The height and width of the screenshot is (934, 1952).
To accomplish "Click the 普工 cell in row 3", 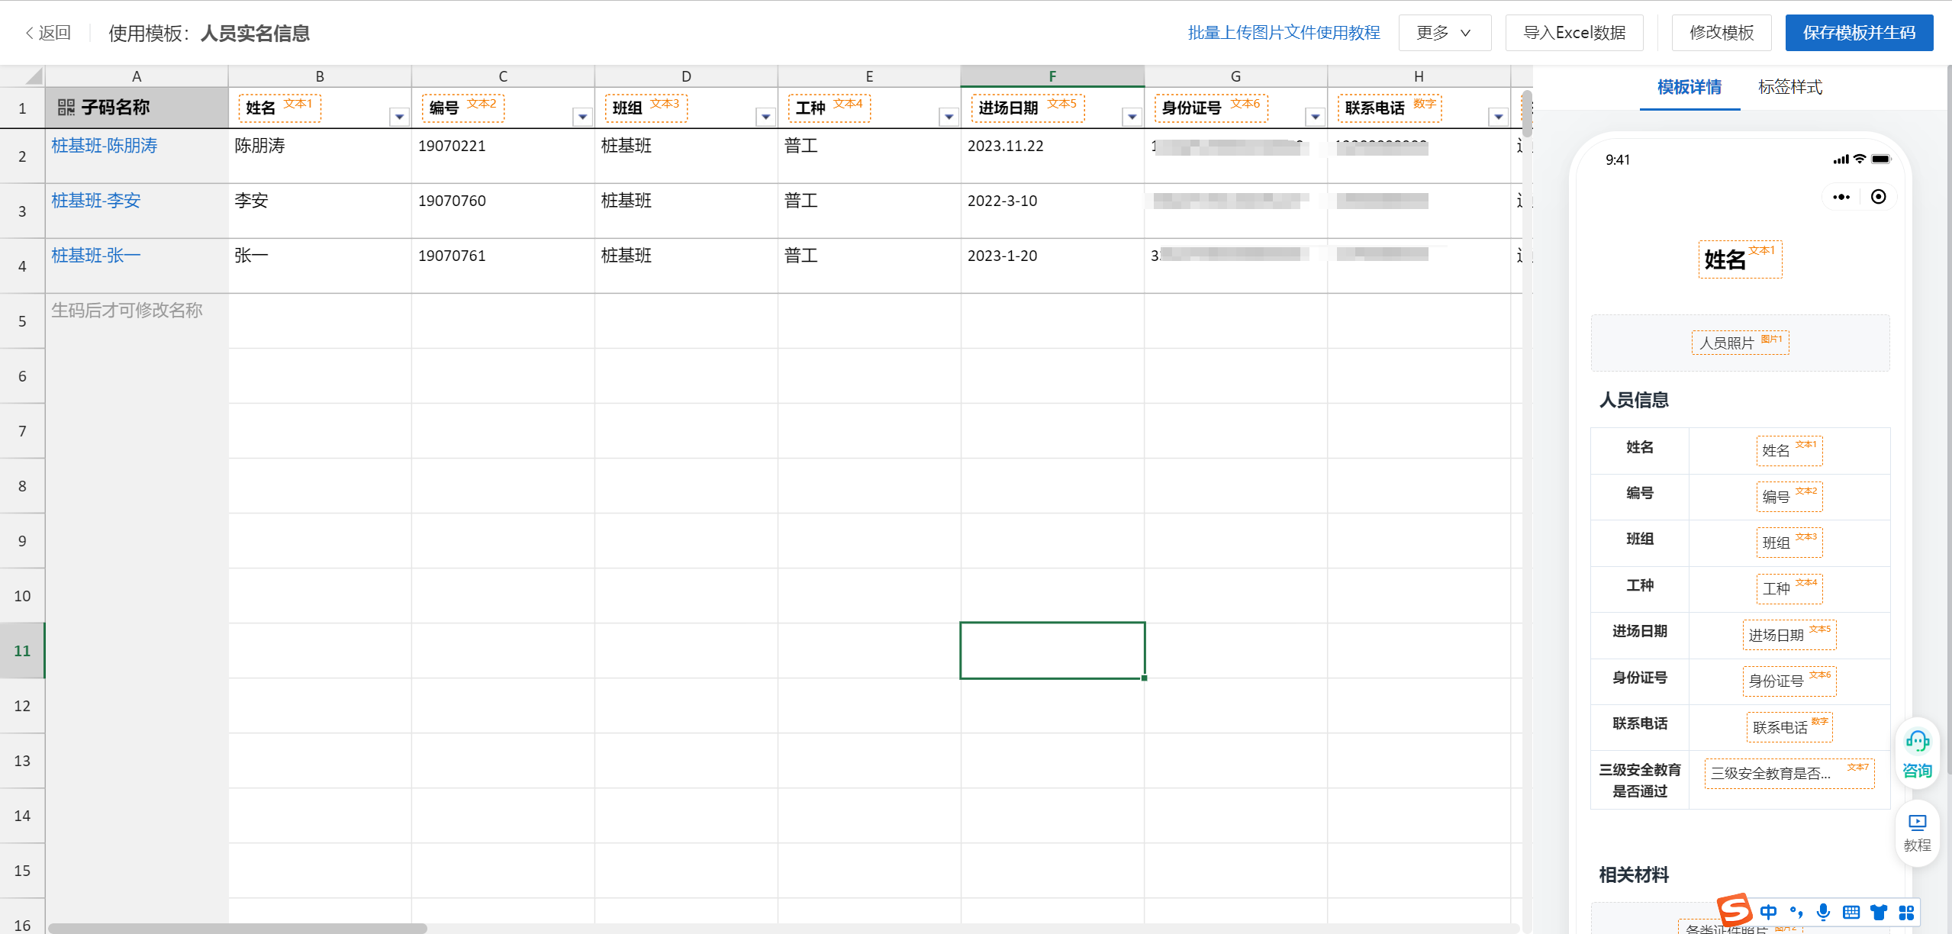I will [869, 211].
